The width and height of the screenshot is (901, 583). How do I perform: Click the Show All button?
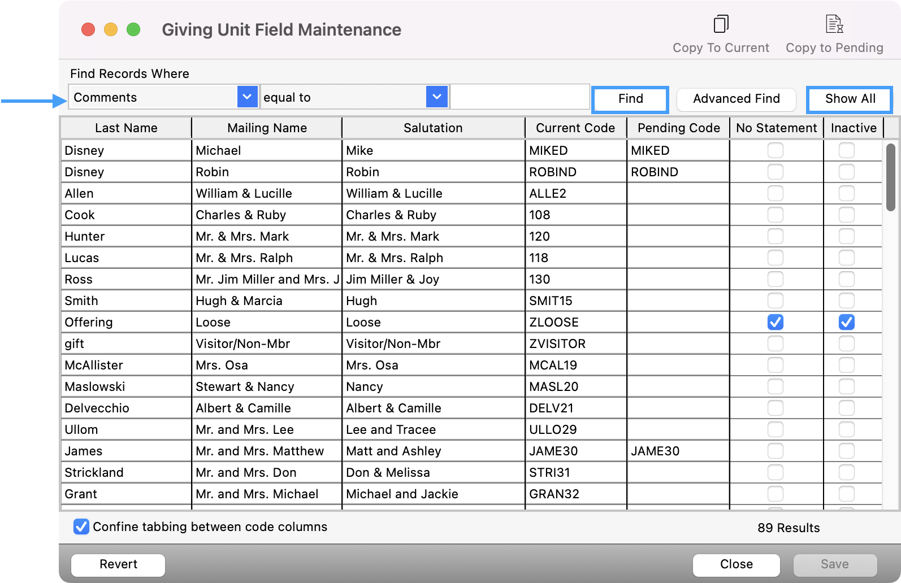[850, 99]
